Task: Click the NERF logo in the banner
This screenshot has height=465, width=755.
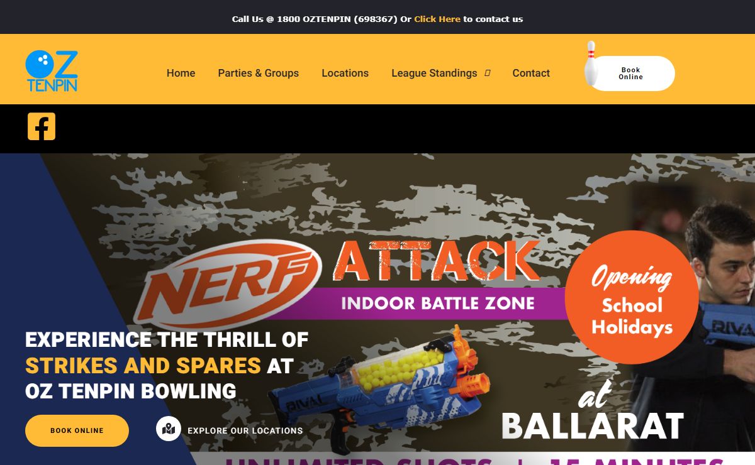Action: click(229, 284)
